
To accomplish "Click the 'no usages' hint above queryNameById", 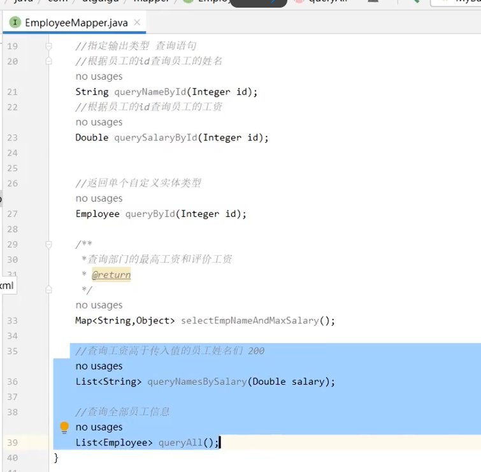I will [x=99, y=77].
